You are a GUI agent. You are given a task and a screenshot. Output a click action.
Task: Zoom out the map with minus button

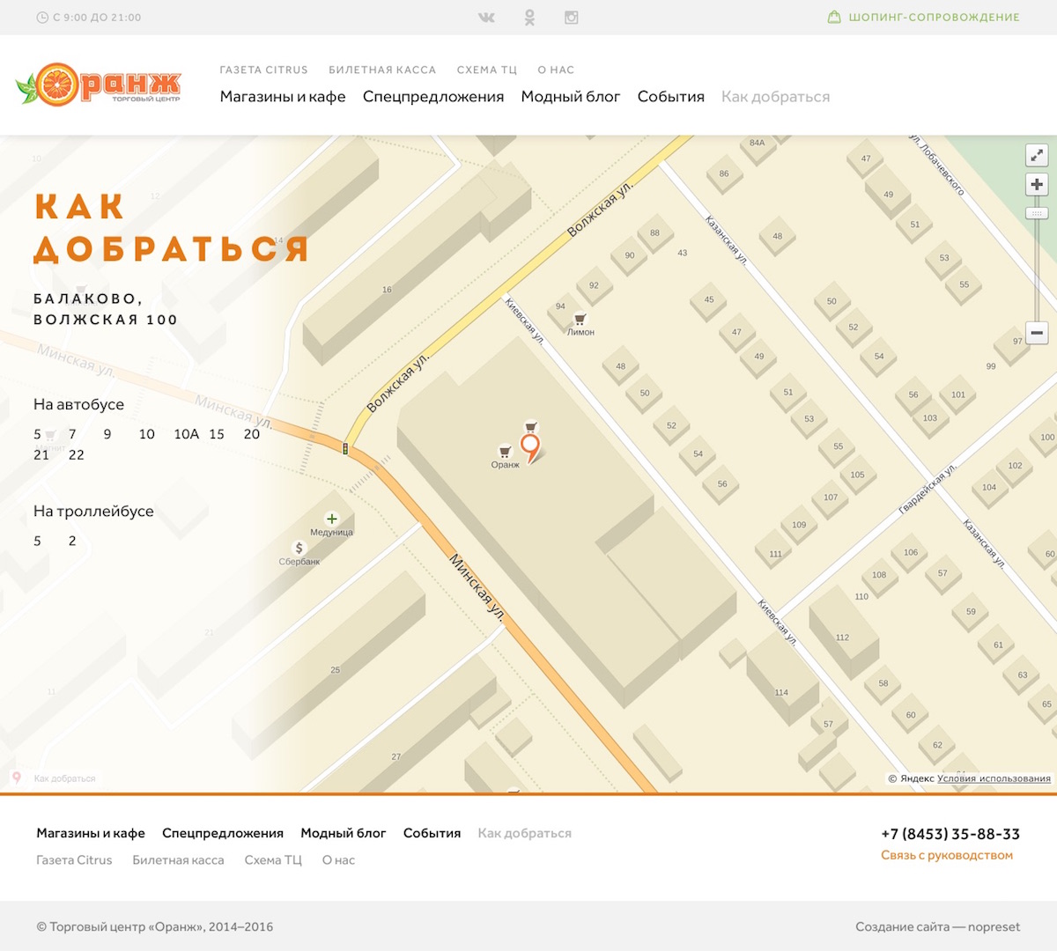click(x=1037, y=333)
